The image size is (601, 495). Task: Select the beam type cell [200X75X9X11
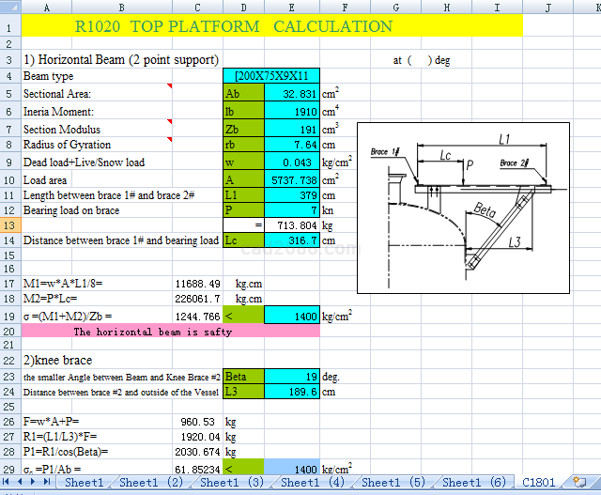pos(272,76)
